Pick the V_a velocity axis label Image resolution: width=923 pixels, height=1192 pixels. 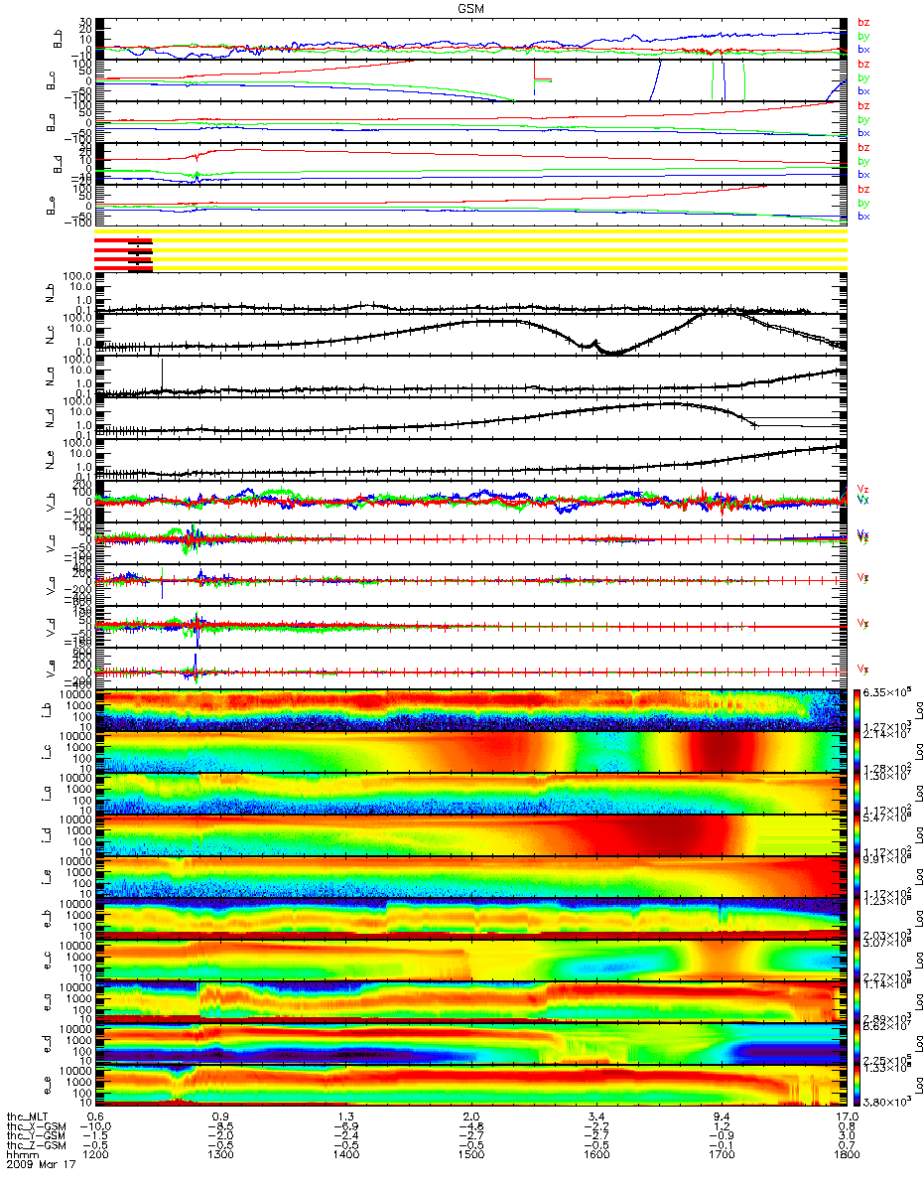(x=50, y=586)
